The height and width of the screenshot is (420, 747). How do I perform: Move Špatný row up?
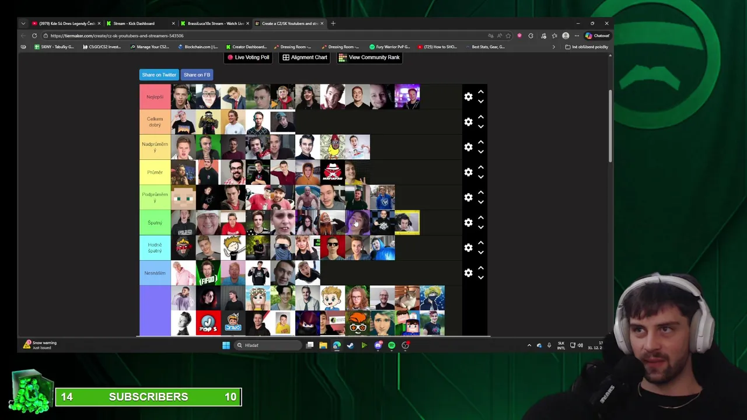tap(481, 218)
